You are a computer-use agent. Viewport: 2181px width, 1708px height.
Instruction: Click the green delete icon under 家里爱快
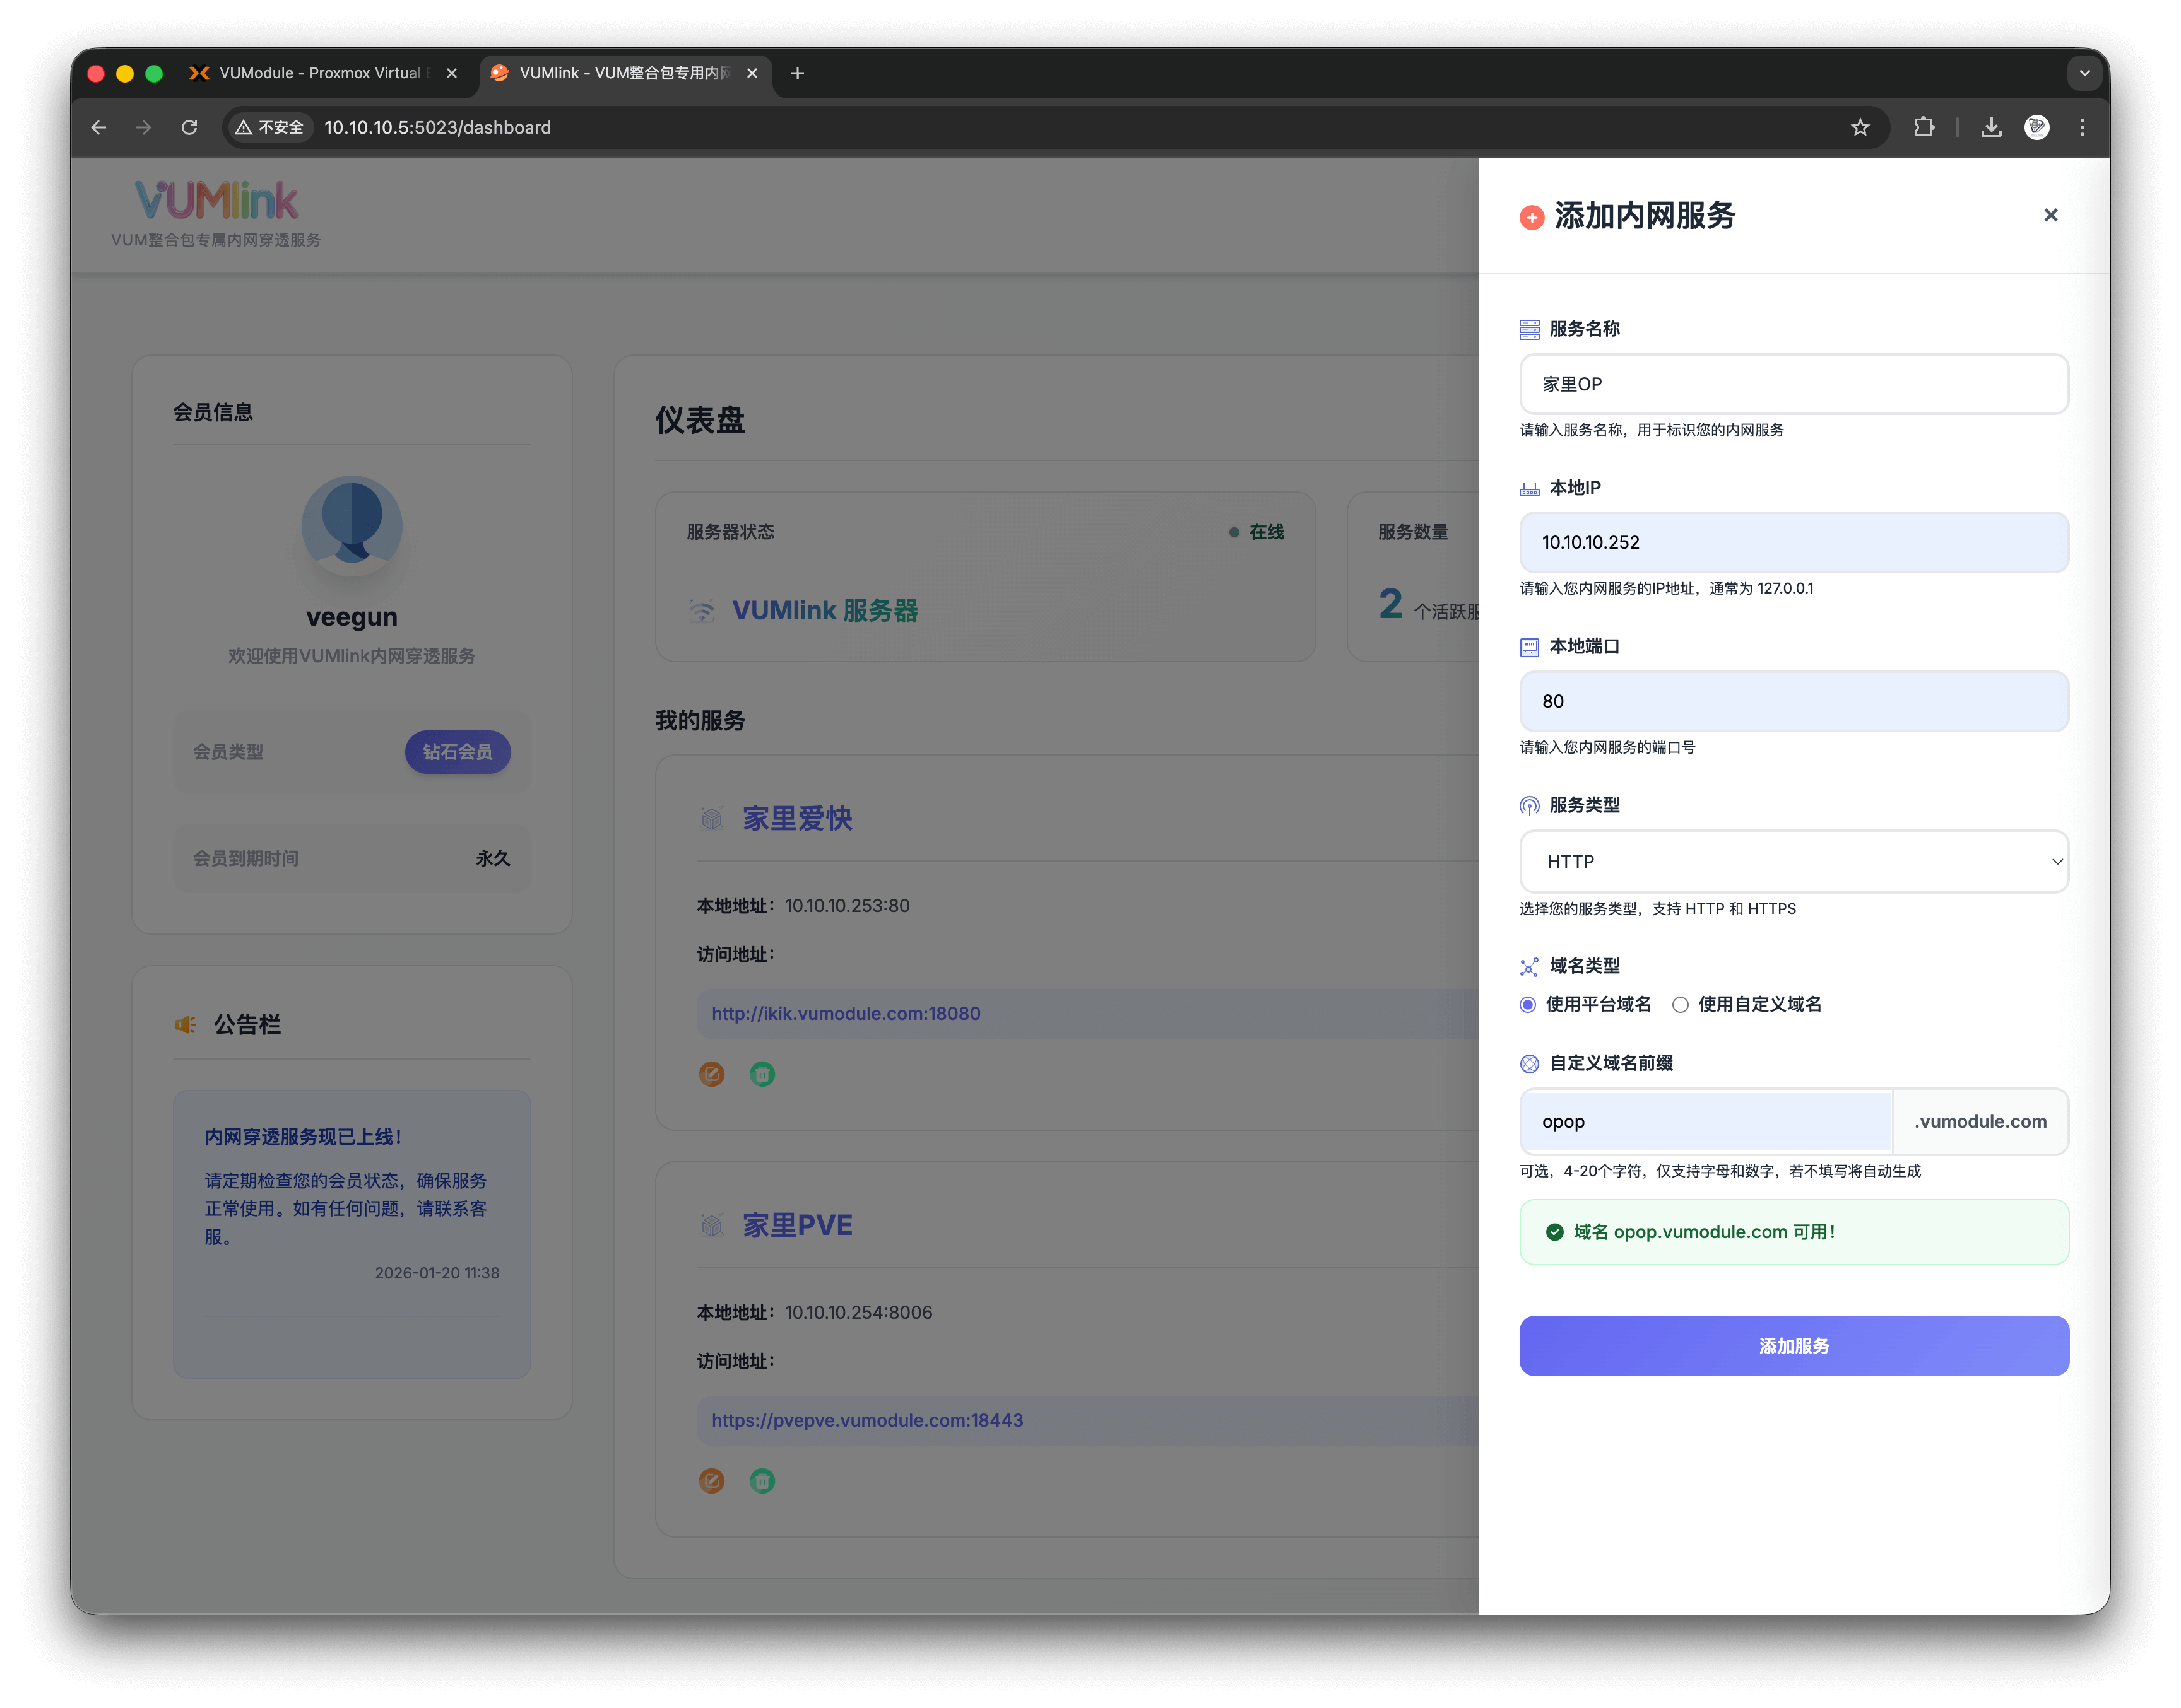pyautogui.click(x=762, y=1074)
